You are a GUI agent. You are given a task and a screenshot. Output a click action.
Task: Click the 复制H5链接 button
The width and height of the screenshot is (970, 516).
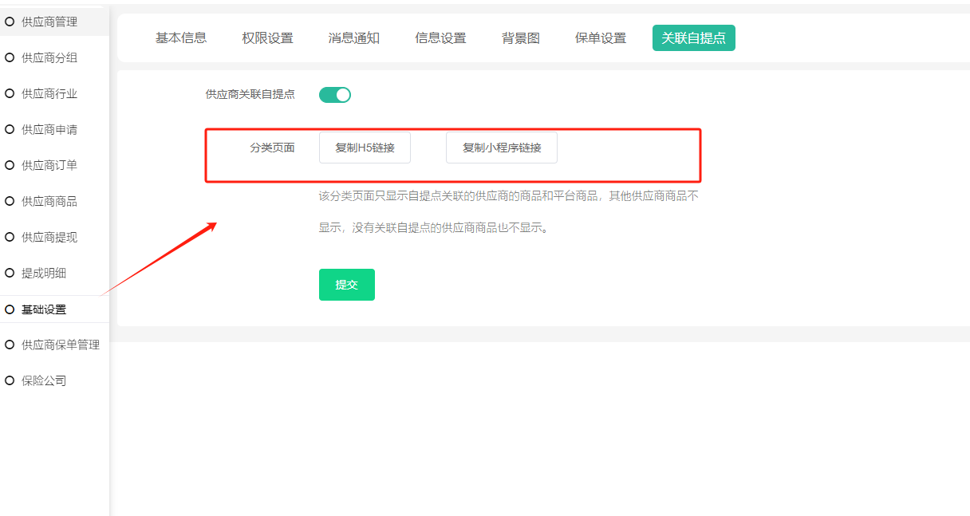[365, 148]
